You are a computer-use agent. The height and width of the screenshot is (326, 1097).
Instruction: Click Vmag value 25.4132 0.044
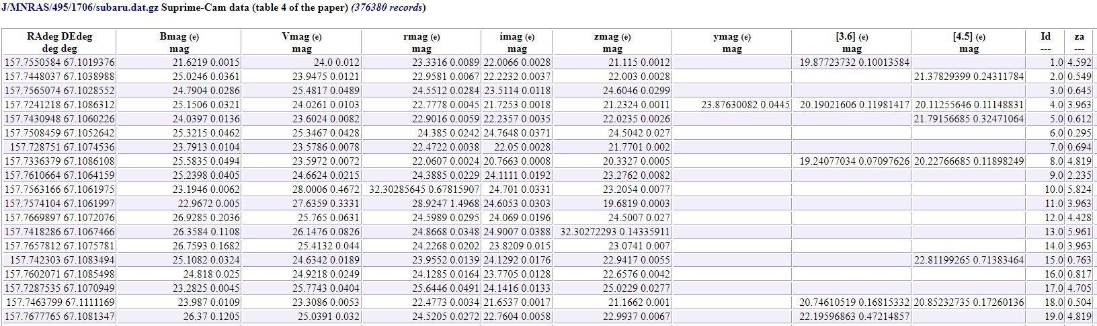click(x=329, y=246)
